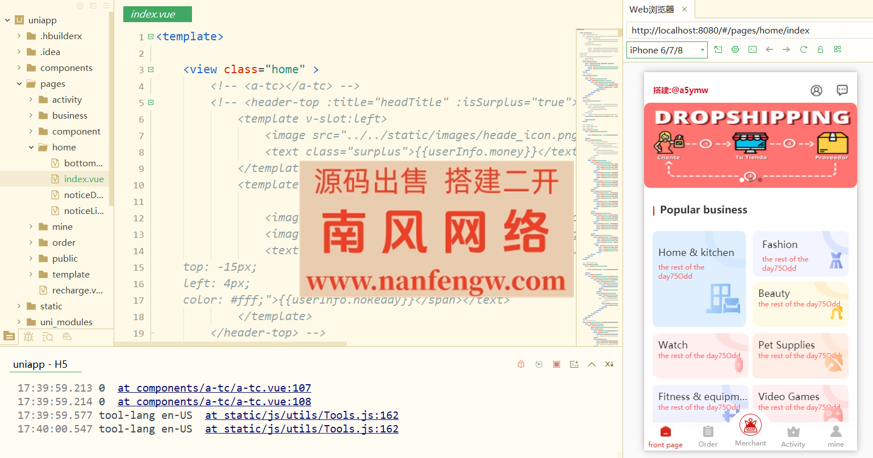Open the chat message icon in app preview
This screenshot has height=458, width=873.
click(x=842, y=90)
